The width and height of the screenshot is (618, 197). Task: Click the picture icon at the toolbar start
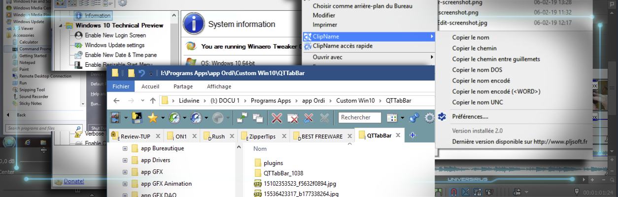(115, 117)
